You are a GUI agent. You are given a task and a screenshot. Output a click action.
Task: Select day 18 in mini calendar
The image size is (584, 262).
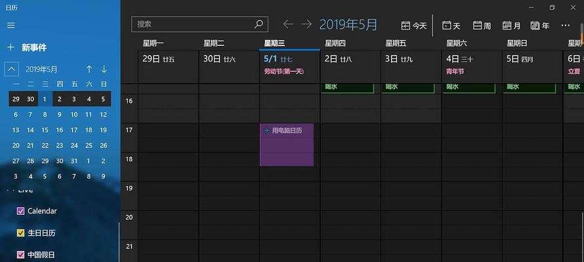89,130
